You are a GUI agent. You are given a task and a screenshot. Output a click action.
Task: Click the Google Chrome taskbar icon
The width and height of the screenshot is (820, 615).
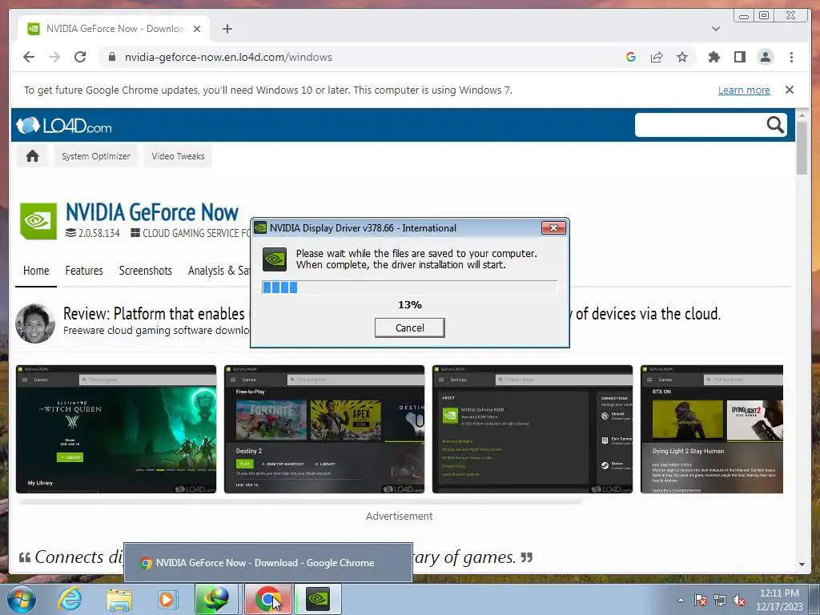pyautogui.click(x=268, y=599)
